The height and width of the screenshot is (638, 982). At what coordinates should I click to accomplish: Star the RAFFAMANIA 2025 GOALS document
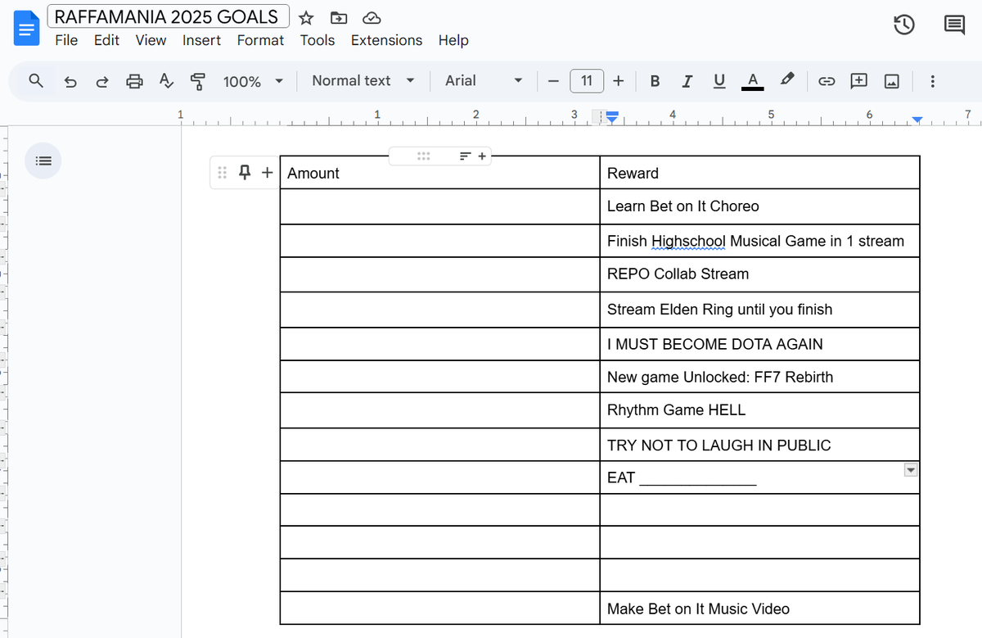pyautogui.click(x=306, y=18)
